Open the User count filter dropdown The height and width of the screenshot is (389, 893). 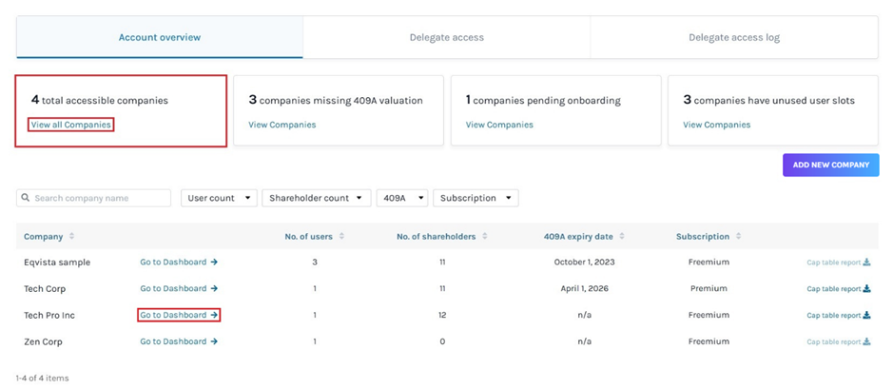[220, 198]
